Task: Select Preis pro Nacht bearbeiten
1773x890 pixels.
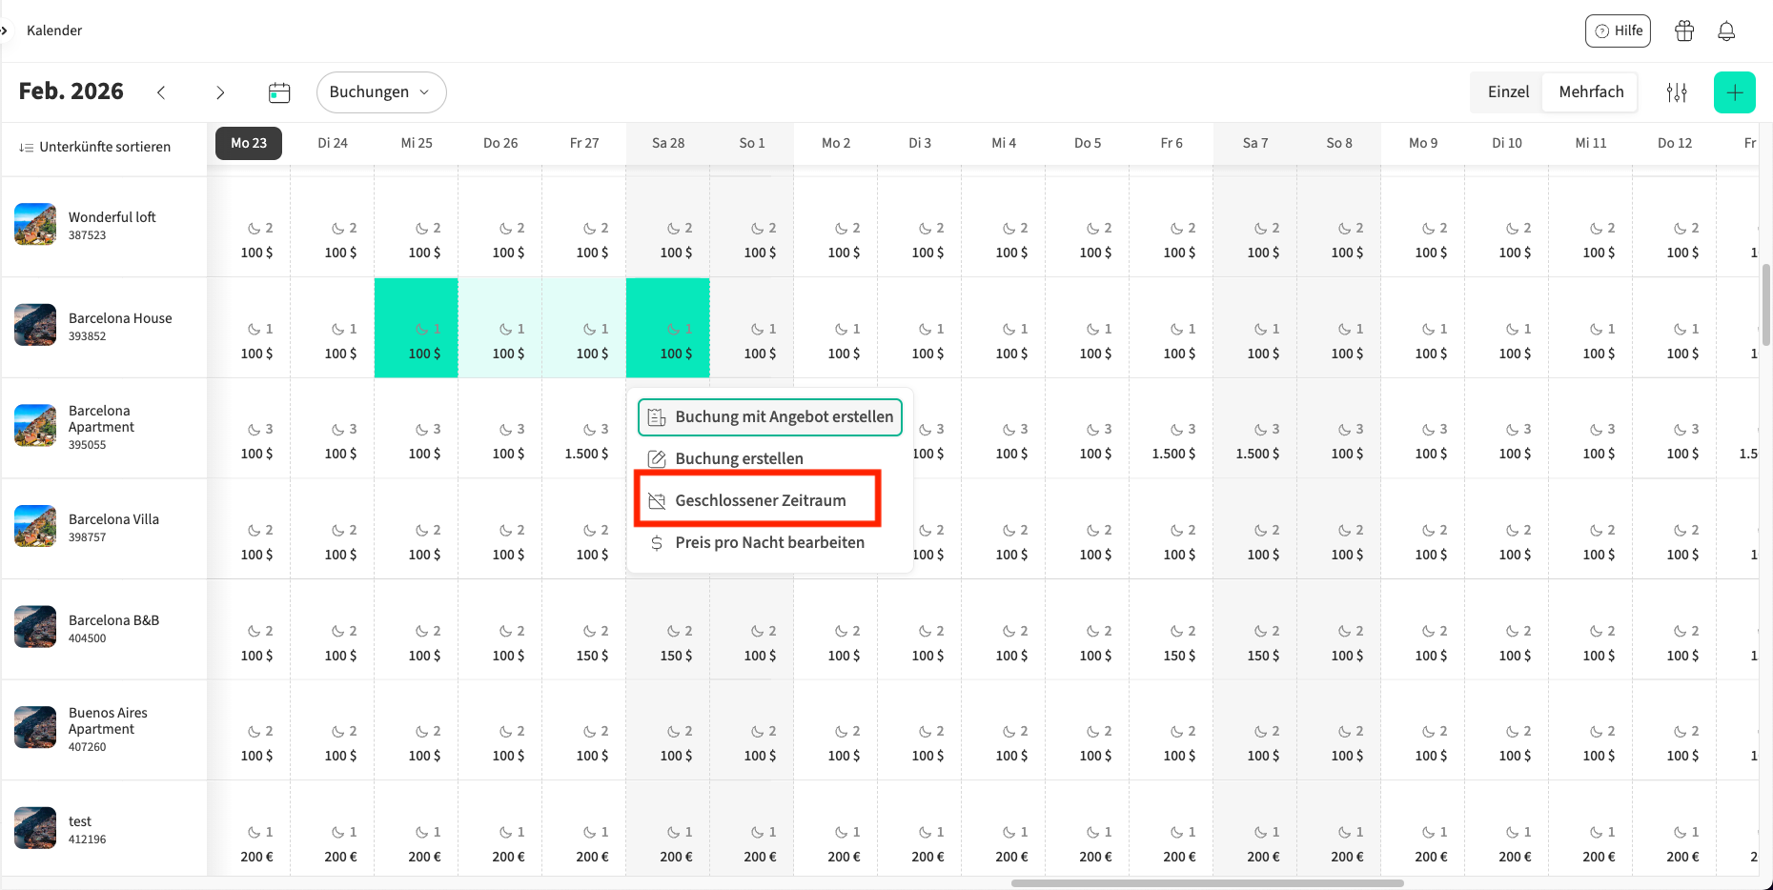Action: coord(768,542)
